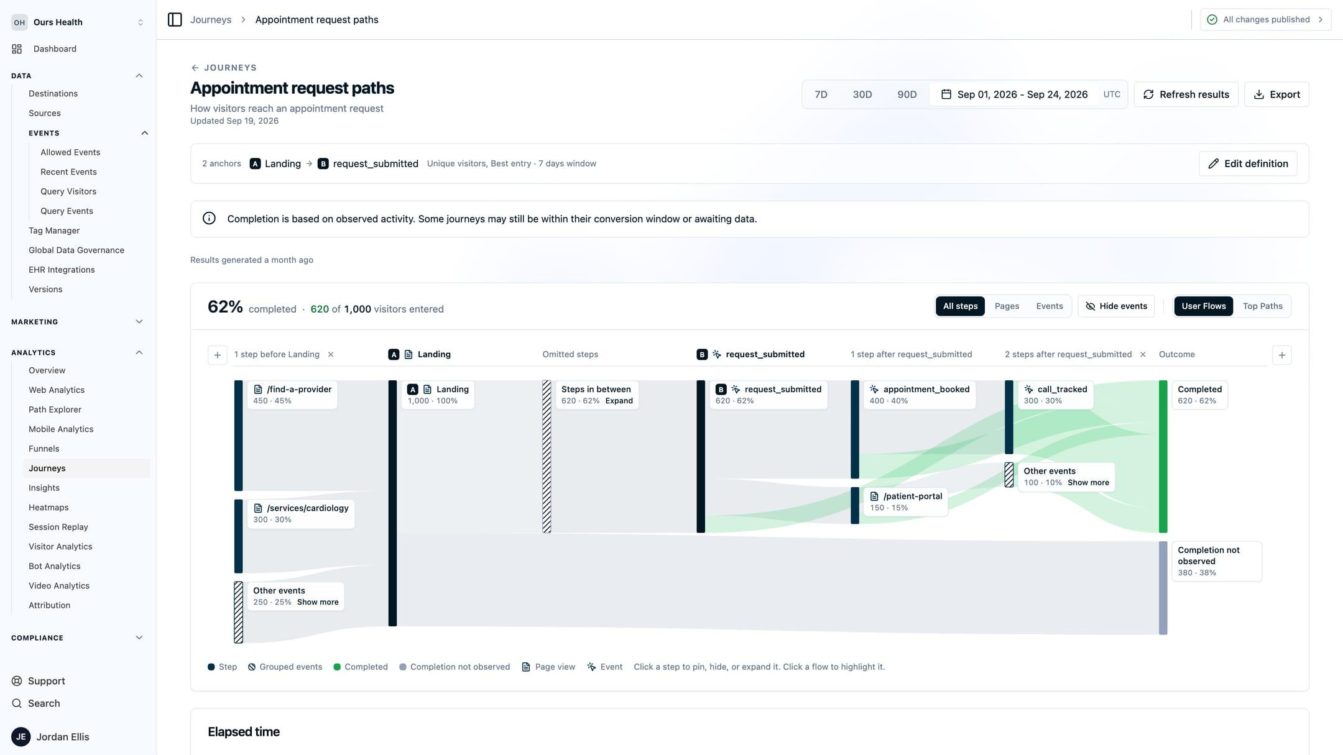Select the 30D date range tab

[x=862, y=94]
